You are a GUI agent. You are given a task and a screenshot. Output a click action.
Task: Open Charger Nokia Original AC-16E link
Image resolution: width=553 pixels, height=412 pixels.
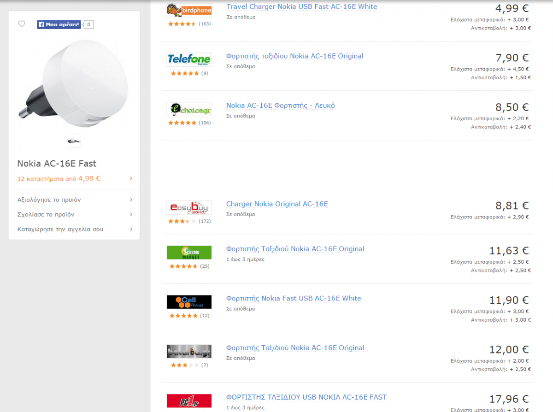tap(277, 204)
